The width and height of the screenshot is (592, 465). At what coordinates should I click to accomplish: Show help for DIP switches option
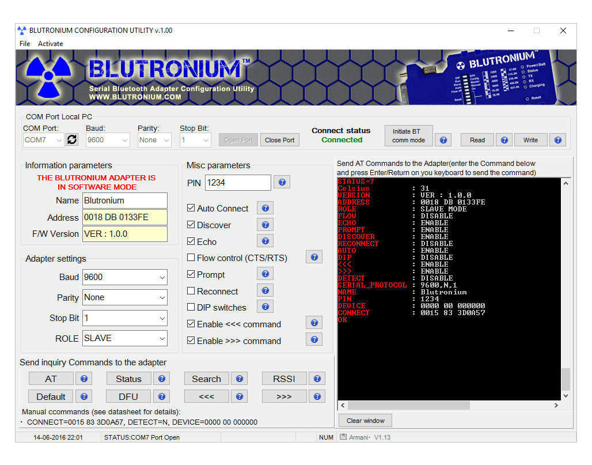[x=265, y=307]
